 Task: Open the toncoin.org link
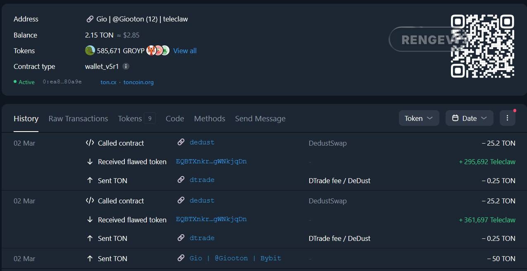point(138,82)
